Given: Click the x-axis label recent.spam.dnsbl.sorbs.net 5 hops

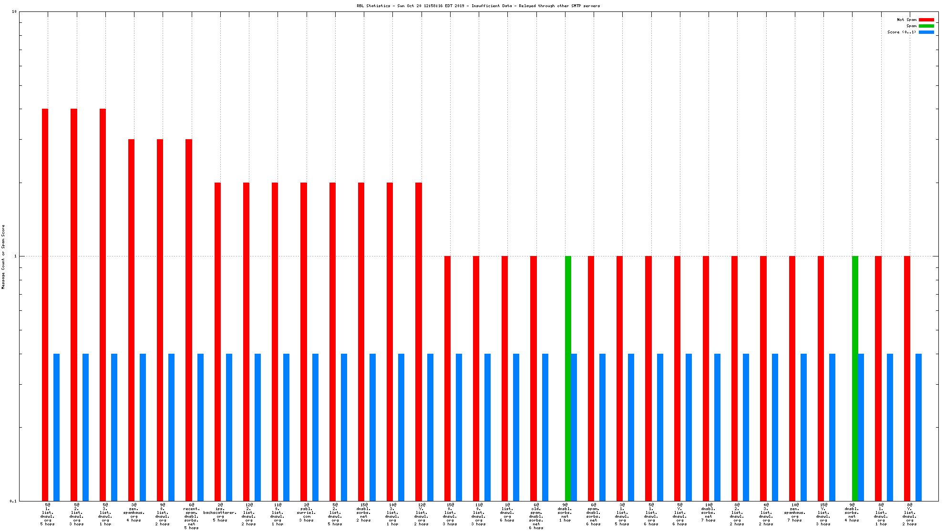Looking at the screenshot, I should [191, 516].
